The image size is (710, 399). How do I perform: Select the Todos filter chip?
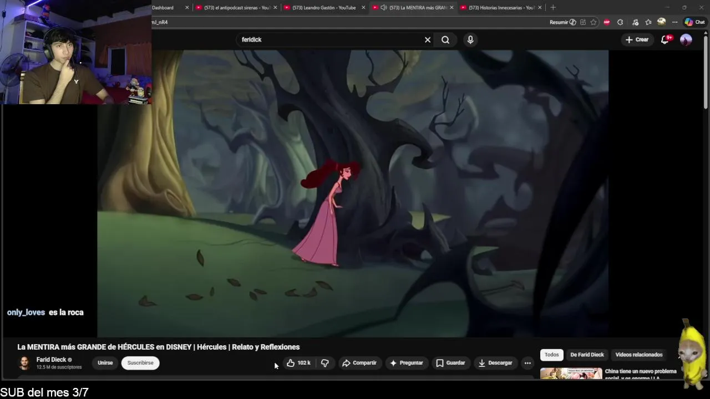[x=552, y=355]
